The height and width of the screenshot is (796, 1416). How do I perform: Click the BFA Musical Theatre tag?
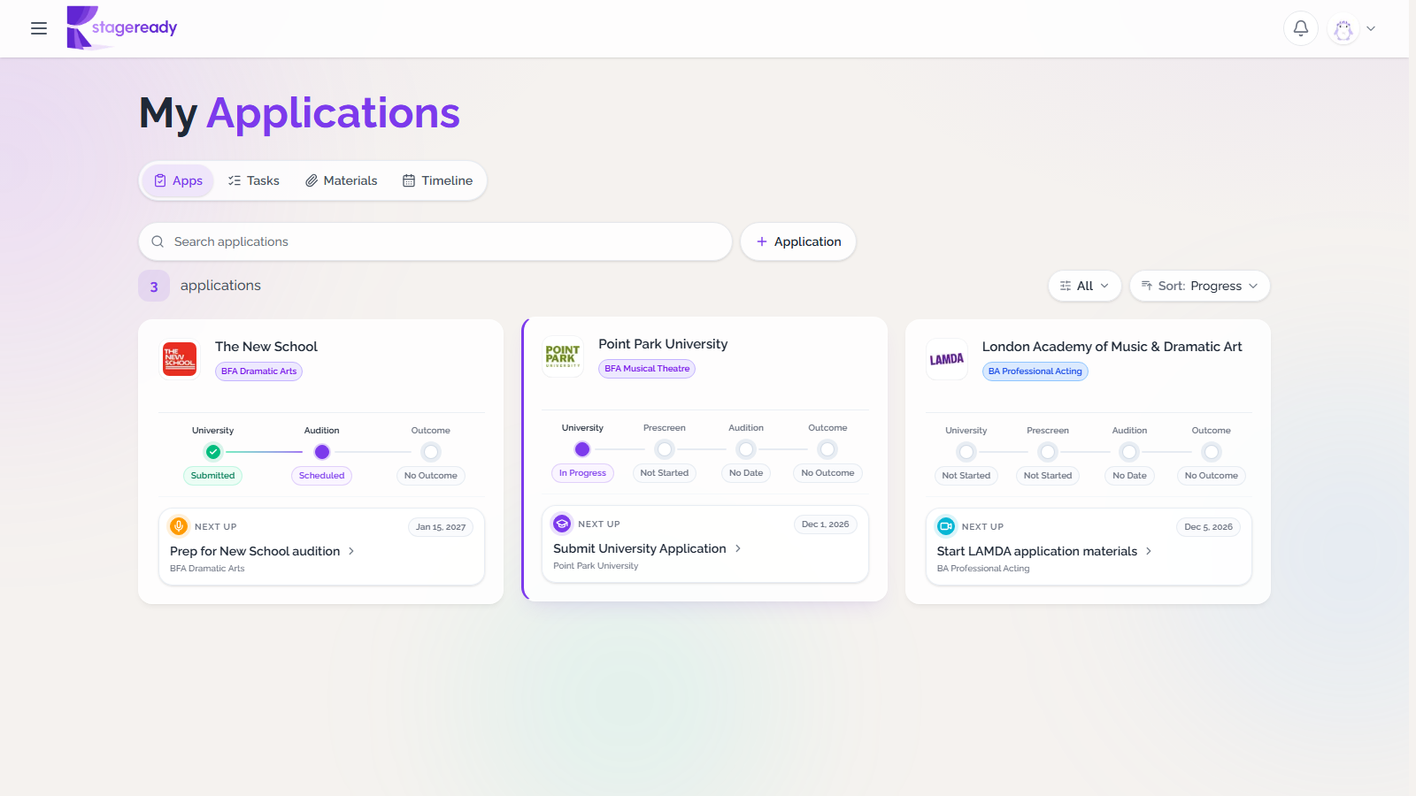click(x=647, y=369)
